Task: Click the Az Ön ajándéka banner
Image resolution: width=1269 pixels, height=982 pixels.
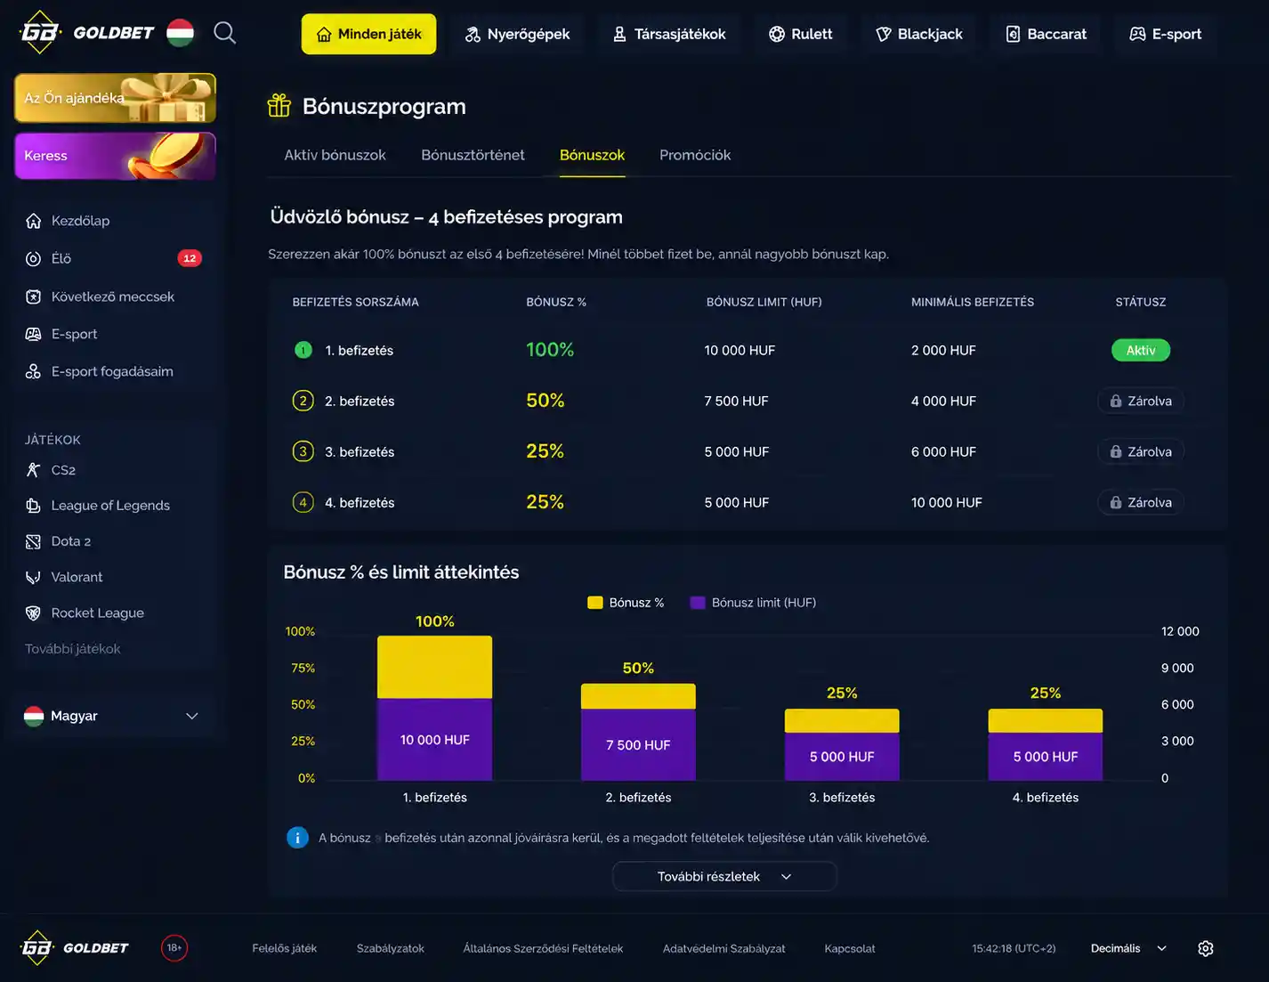Action: [x=115, y=98]
